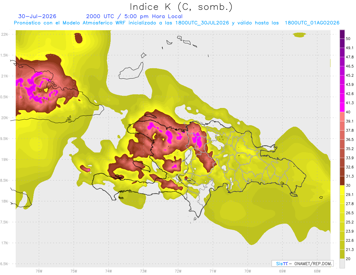Click the '45.2' colorbar value
Image resolution: width=356 pixels, height=275 pixels.
pyautogui.click(x=350, y=75)
